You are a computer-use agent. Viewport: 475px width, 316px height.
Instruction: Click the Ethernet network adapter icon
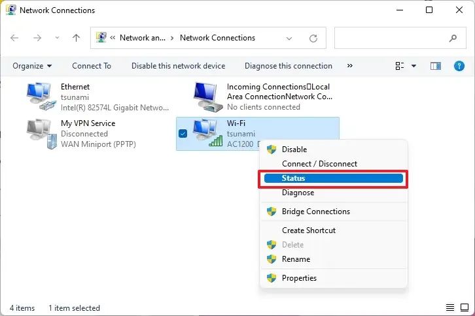click(x=41, y=95)
